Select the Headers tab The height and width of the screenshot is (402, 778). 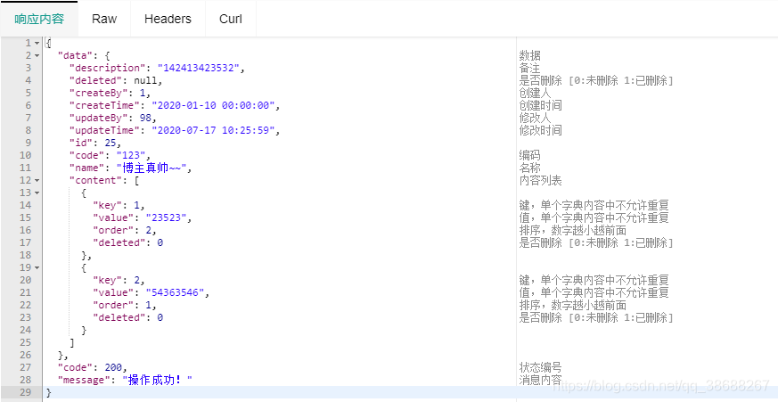coord(168,19)
